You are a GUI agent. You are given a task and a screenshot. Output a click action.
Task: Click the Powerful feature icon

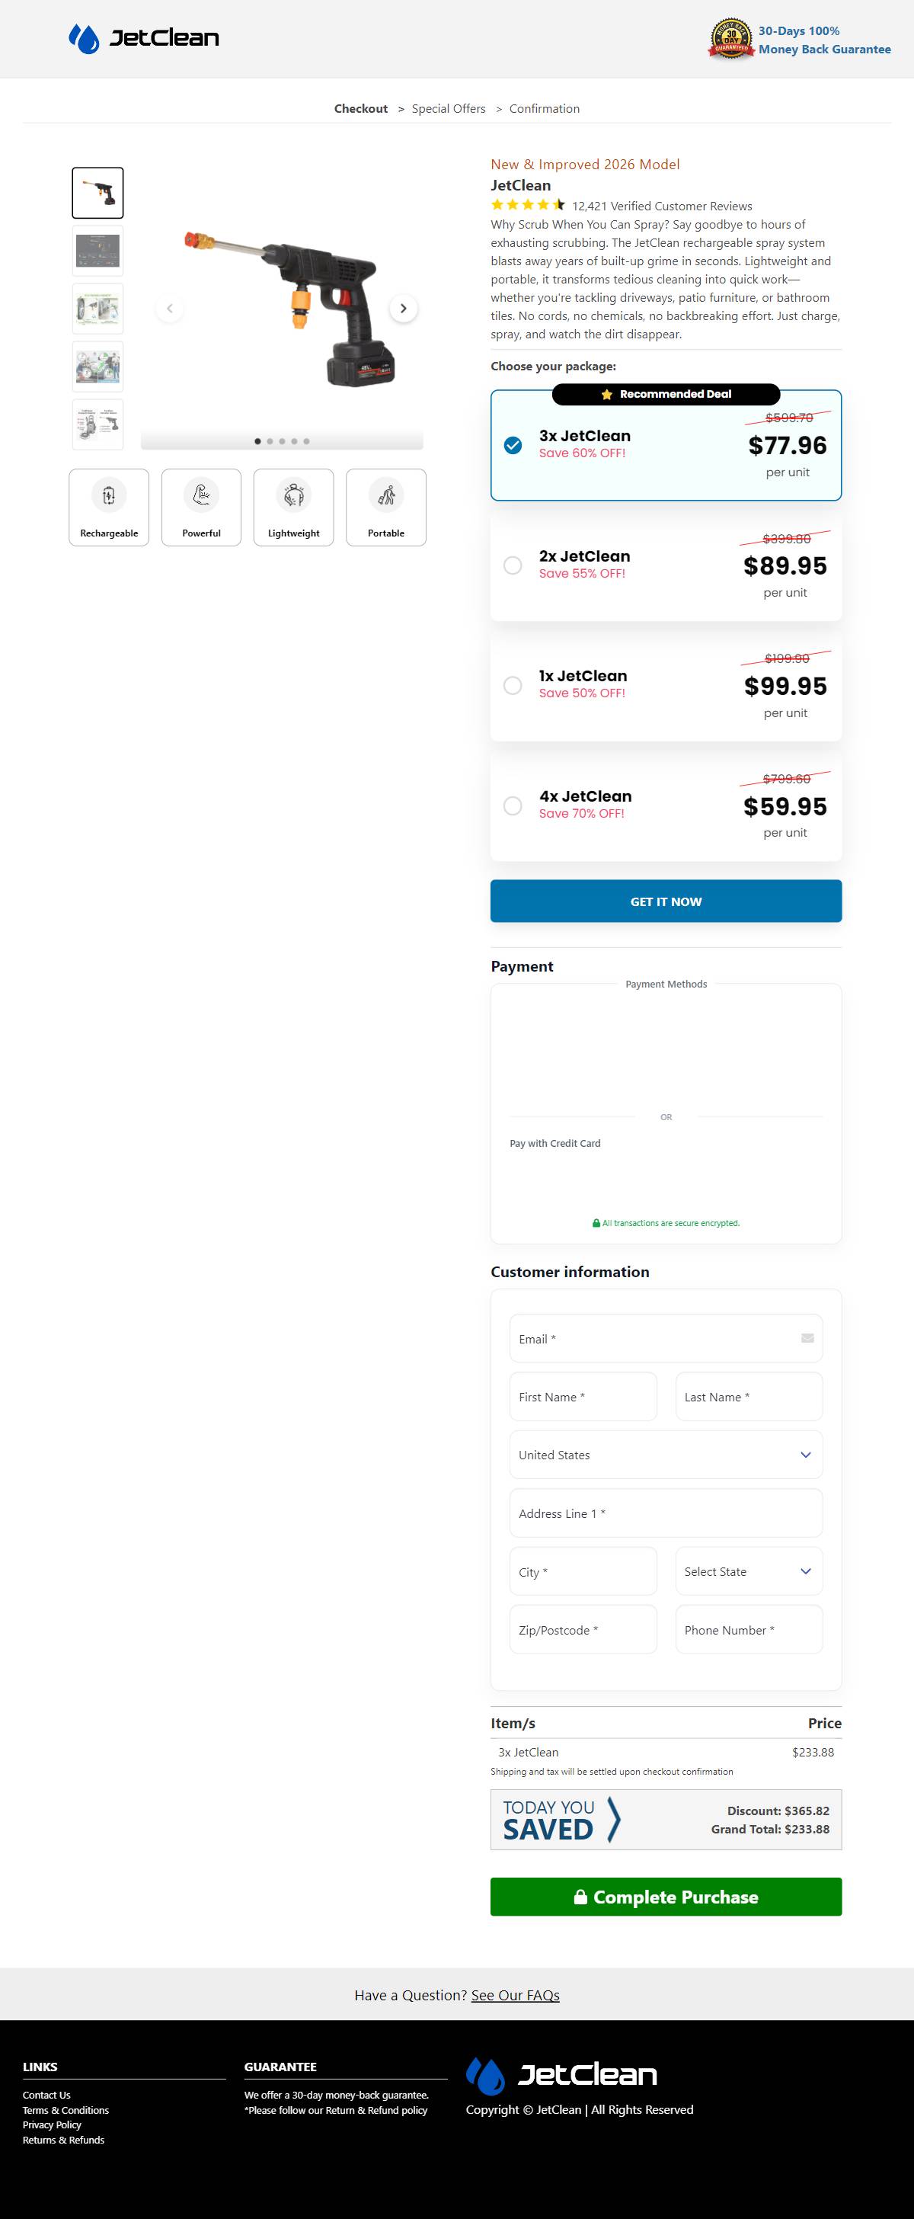tap(201, 495)
